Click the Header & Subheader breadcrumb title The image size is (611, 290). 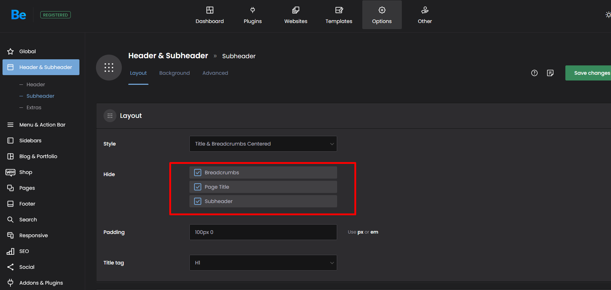(168, 56)
